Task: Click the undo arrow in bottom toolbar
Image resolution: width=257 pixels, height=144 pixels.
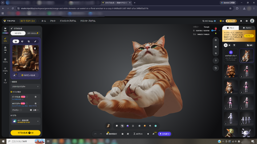Action: pyautogui.click(x=95, y=134)
